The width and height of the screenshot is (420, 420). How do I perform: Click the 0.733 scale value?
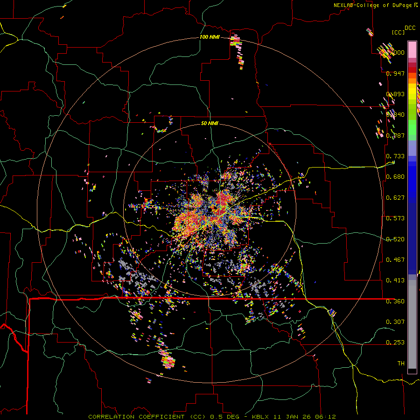click(395, 156)
